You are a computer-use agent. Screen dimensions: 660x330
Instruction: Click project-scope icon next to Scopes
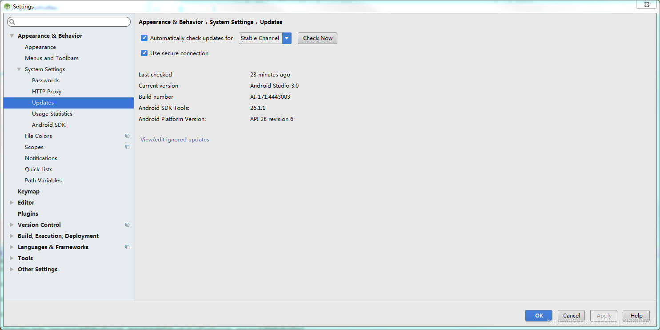click(x=127, y=147)
